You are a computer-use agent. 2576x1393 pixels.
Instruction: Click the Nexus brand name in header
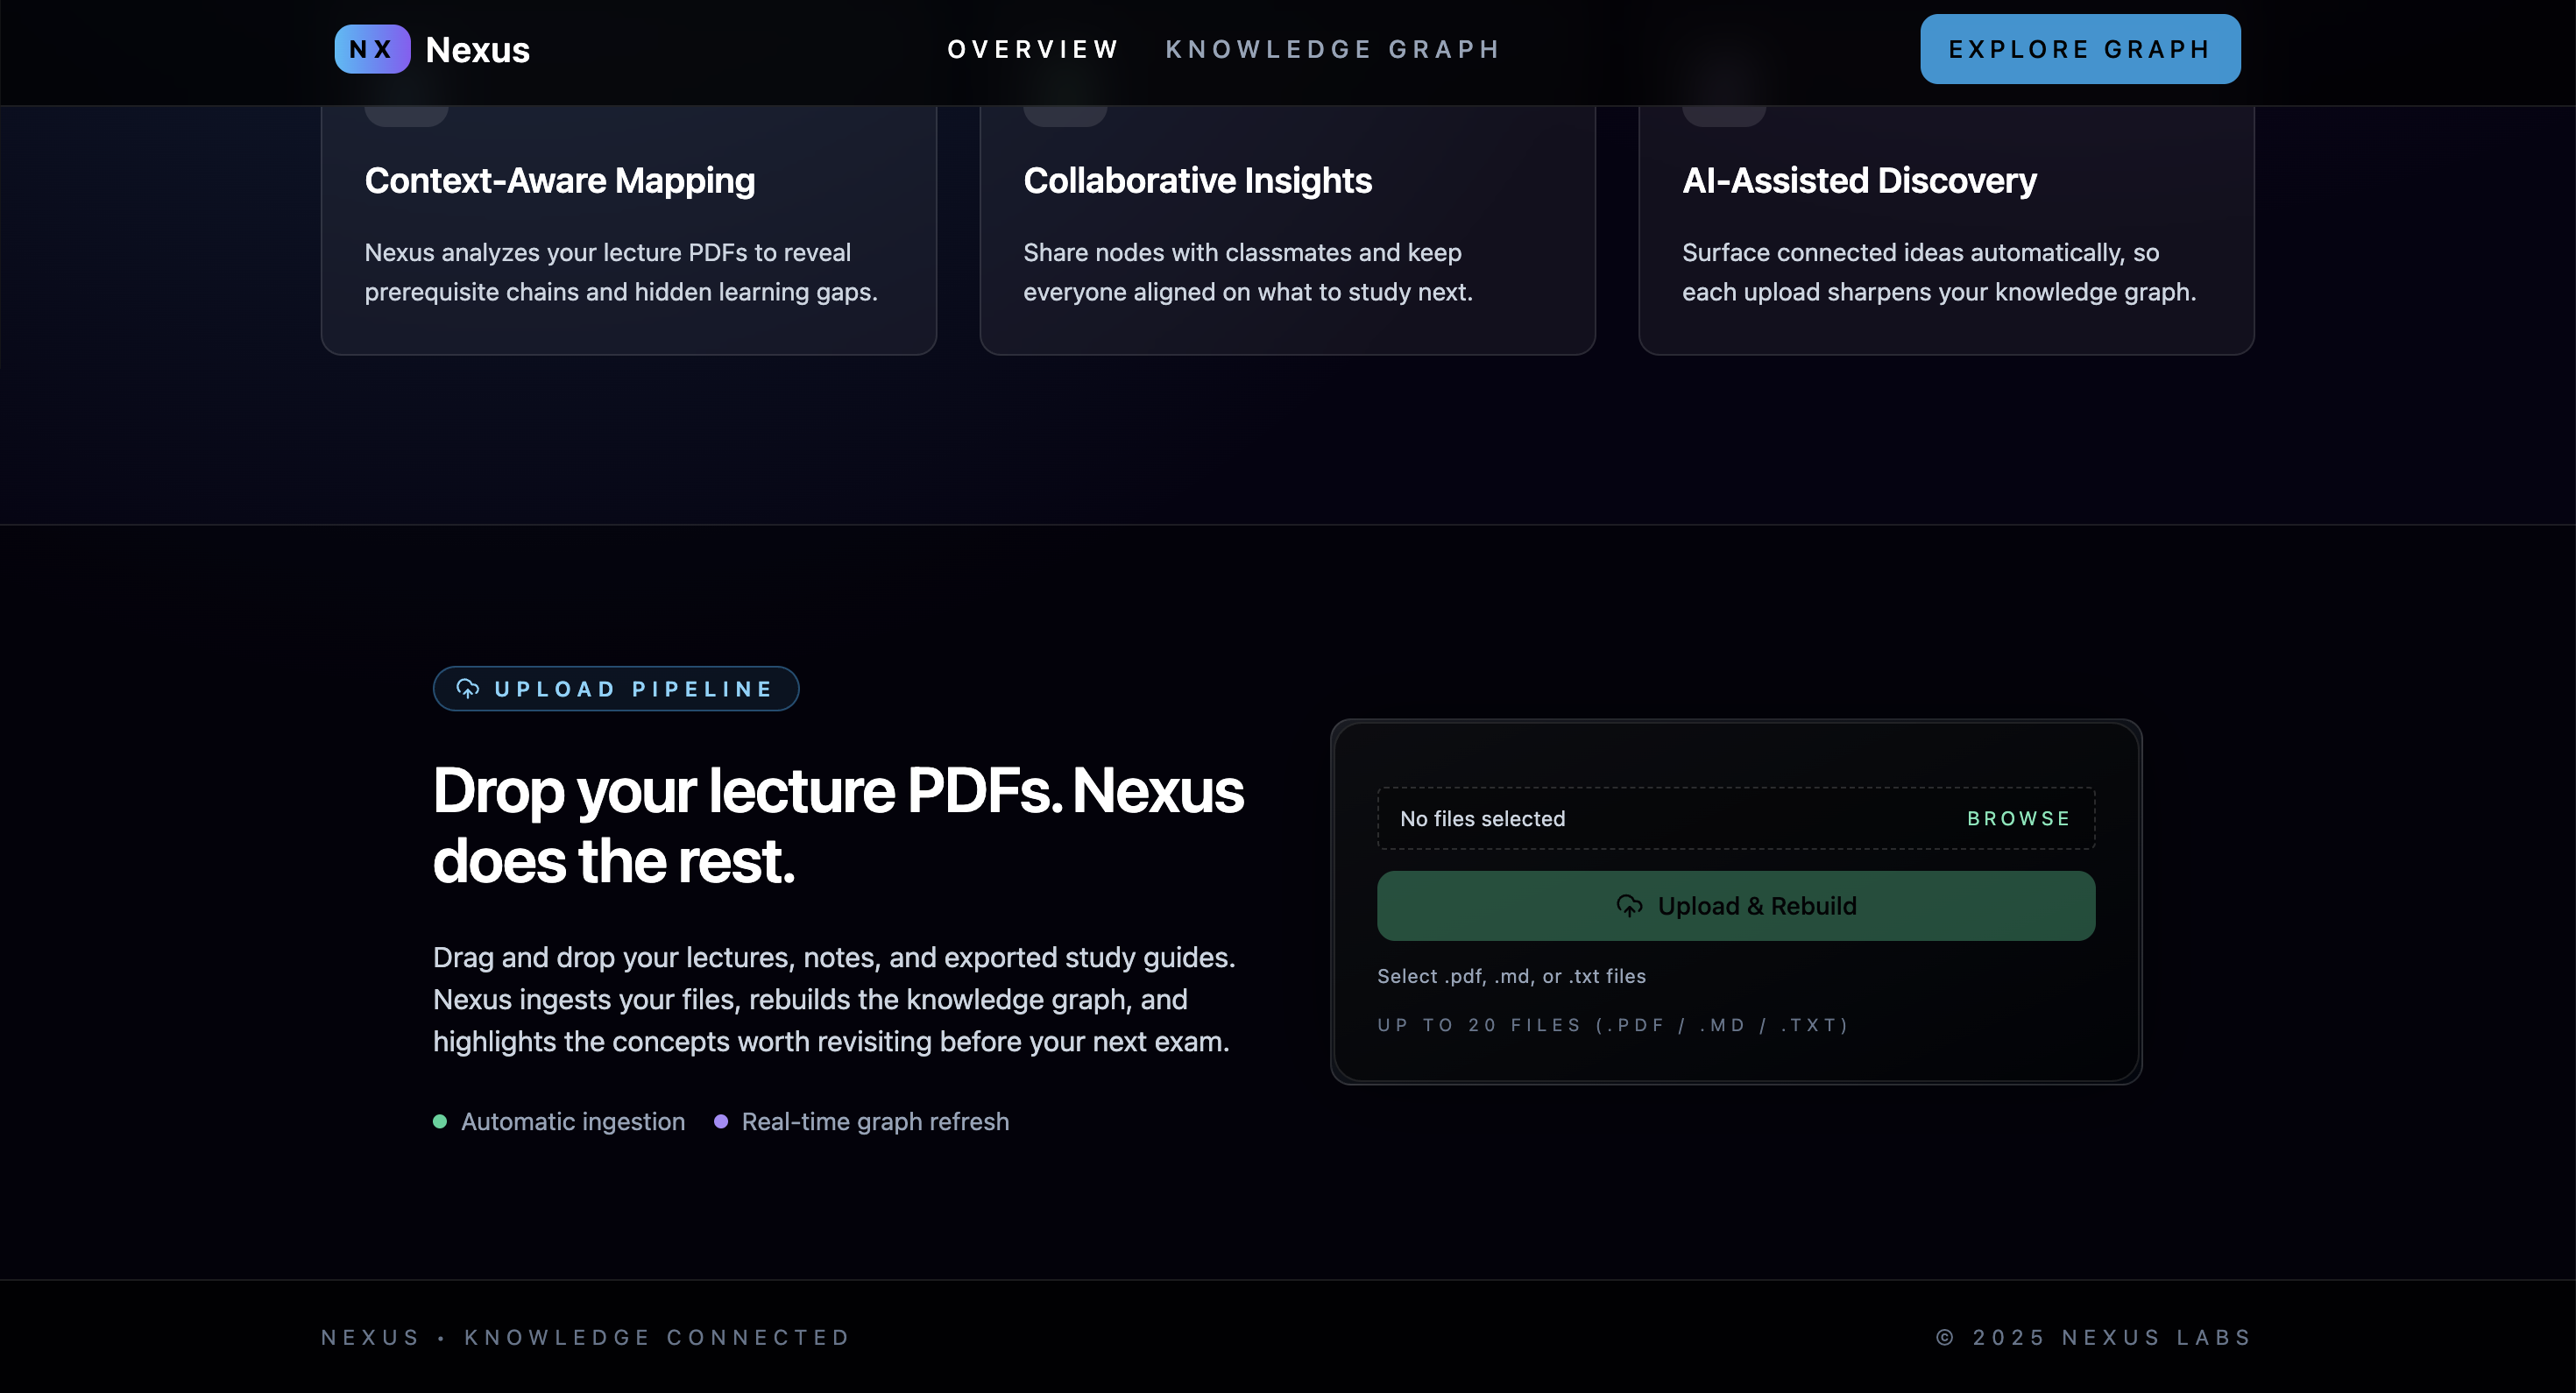[x=477, y=50]
